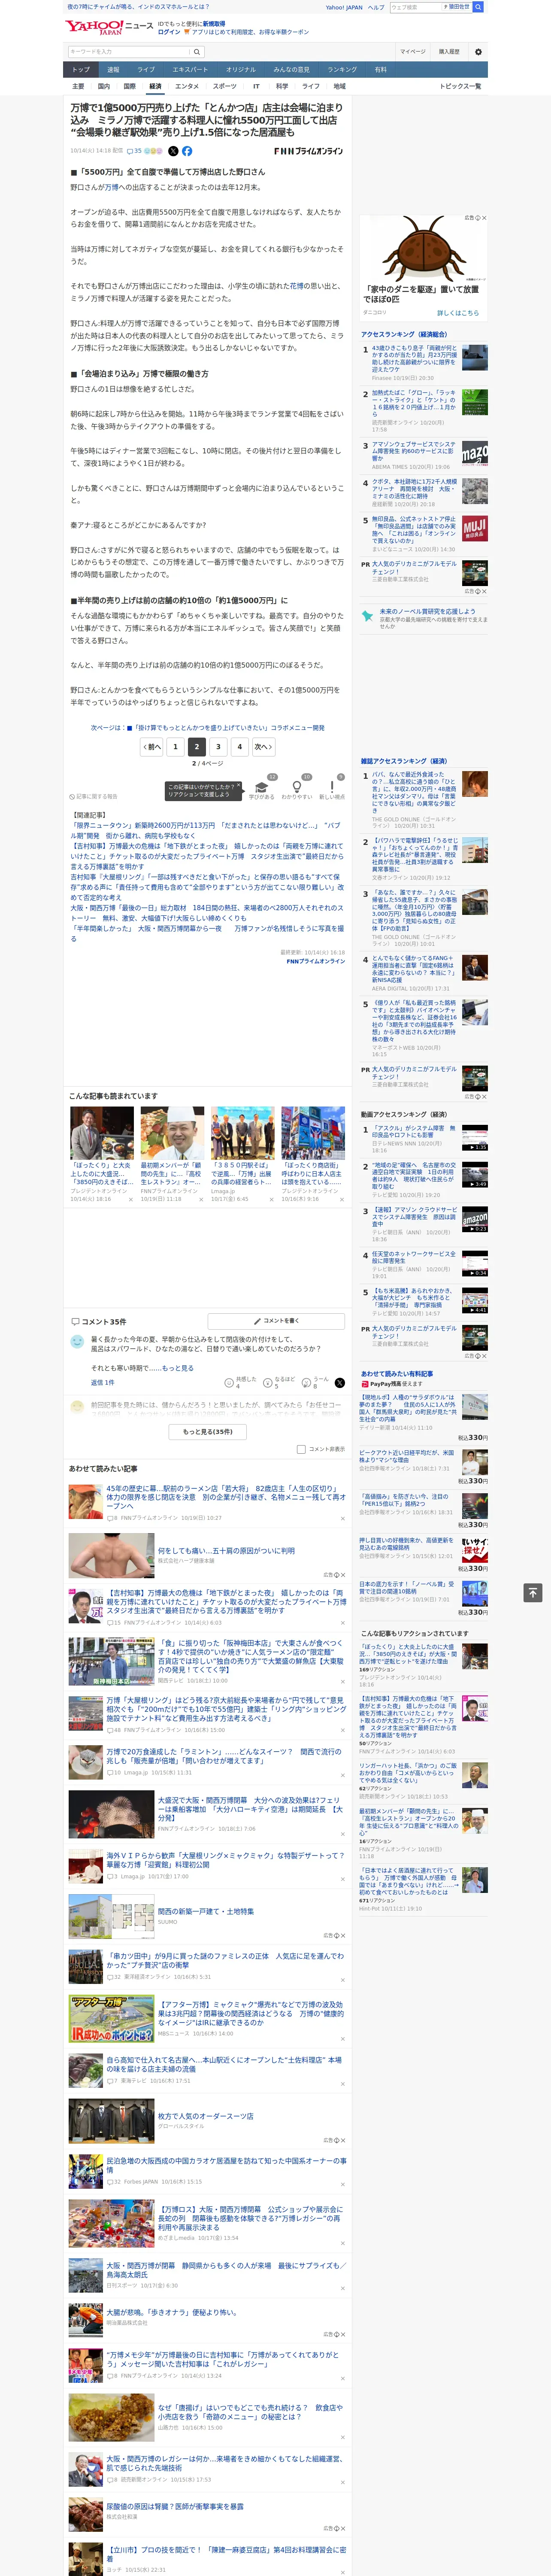551x2576 pixels.
Task: Open the 地域 dropdown in category bar
Action: [x=339, y=86]
